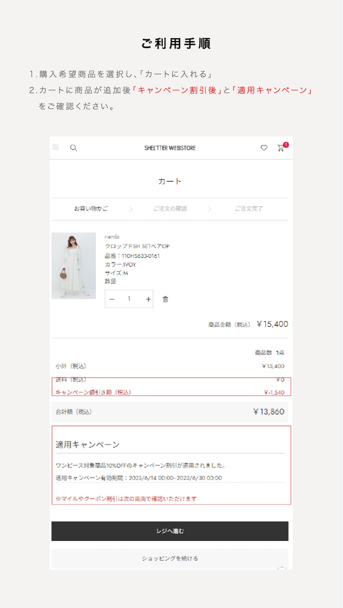This screenshot has width=343, height=608.
Task: Open the white dress product thumbnail
Action: 73,266
